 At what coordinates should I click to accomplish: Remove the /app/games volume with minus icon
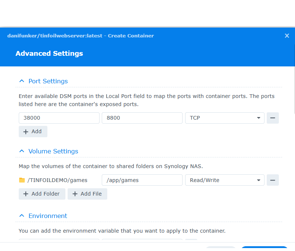[x=273, y=180]
